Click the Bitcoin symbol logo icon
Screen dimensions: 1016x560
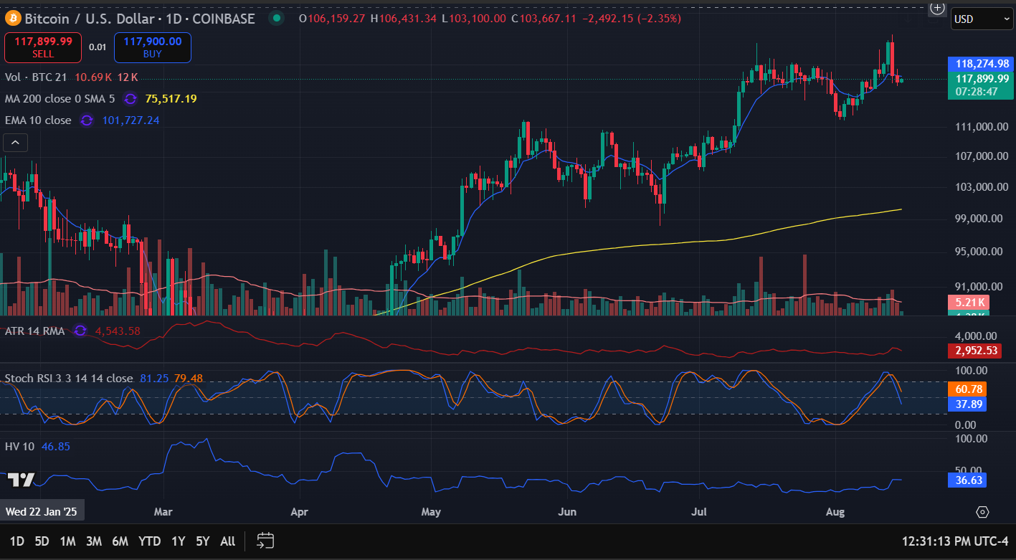[x=12, y=19]
